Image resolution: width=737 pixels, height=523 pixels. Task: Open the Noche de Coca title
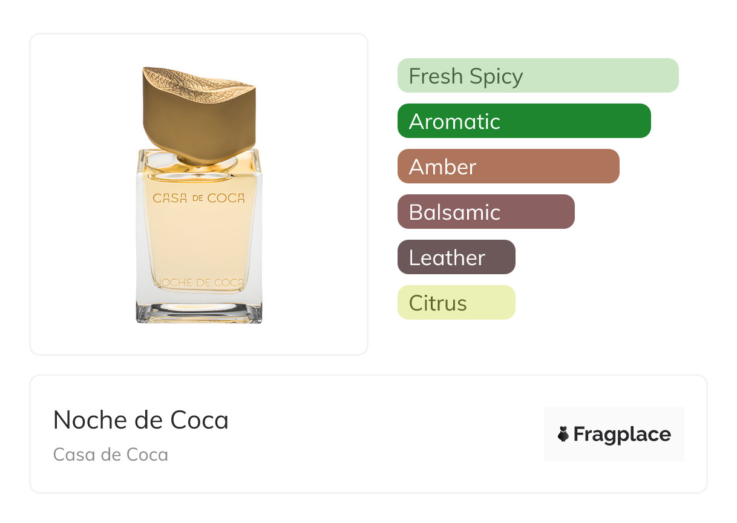(141, 420)
